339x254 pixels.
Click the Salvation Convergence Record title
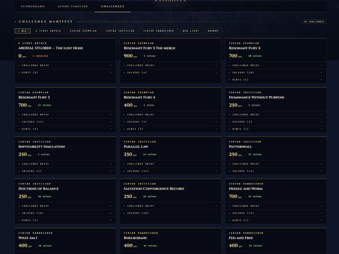[154, 189]
